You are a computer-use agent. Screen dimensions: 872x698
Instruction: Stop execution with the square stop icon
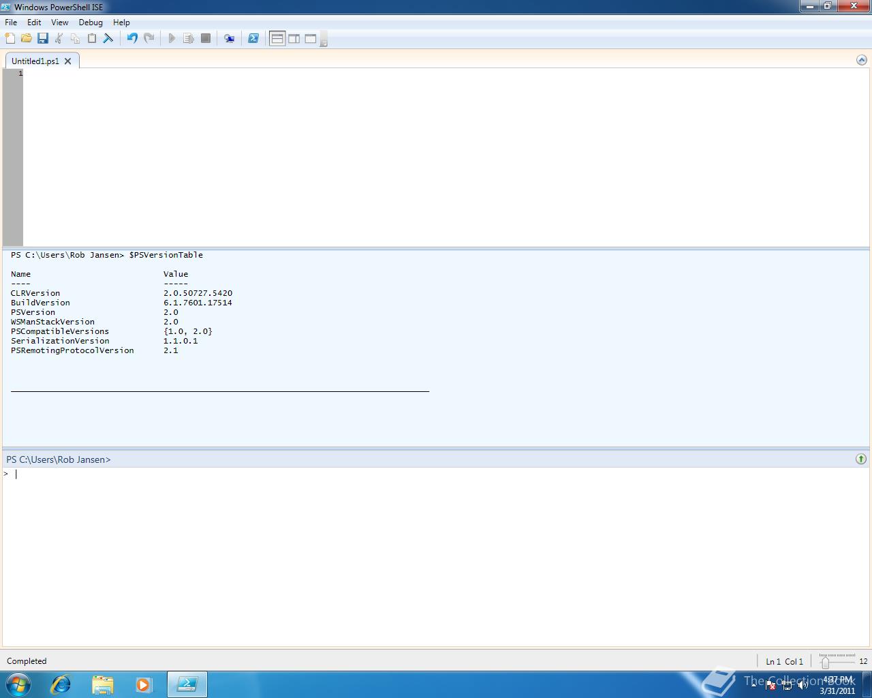click(x=206, y=39)
